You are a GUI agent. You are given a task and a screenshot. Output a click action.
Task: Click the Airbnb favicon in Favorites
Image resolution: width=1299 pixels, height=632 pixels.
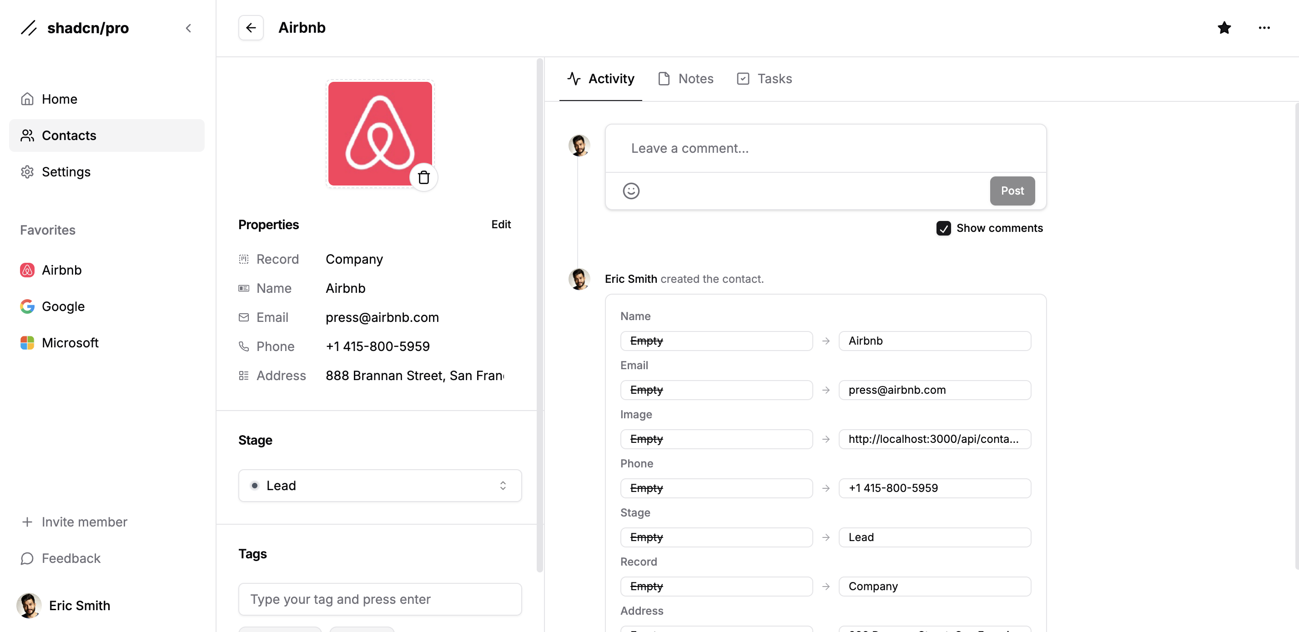coord(27,270)
